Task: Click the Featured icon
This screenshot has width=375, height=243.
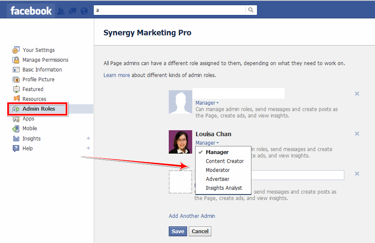Action: pyautogui.click(x=16, y=89)
